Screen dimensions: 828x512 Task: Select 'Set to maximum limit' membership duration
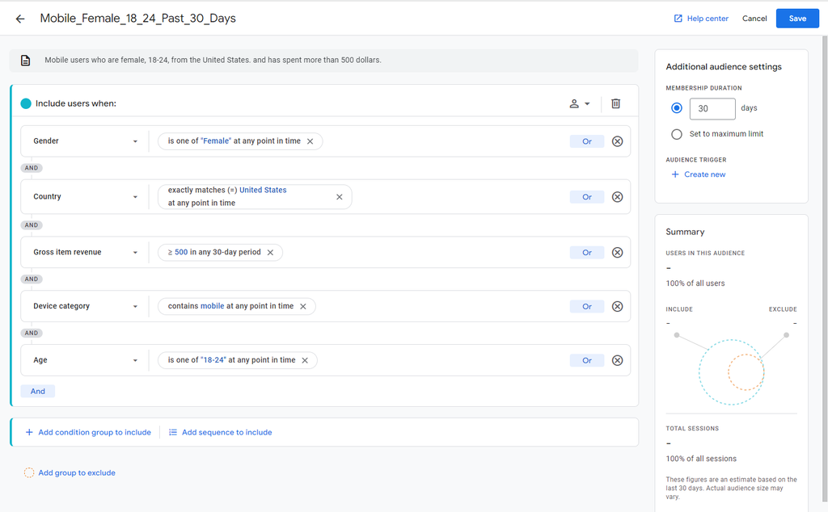(676, 134)
